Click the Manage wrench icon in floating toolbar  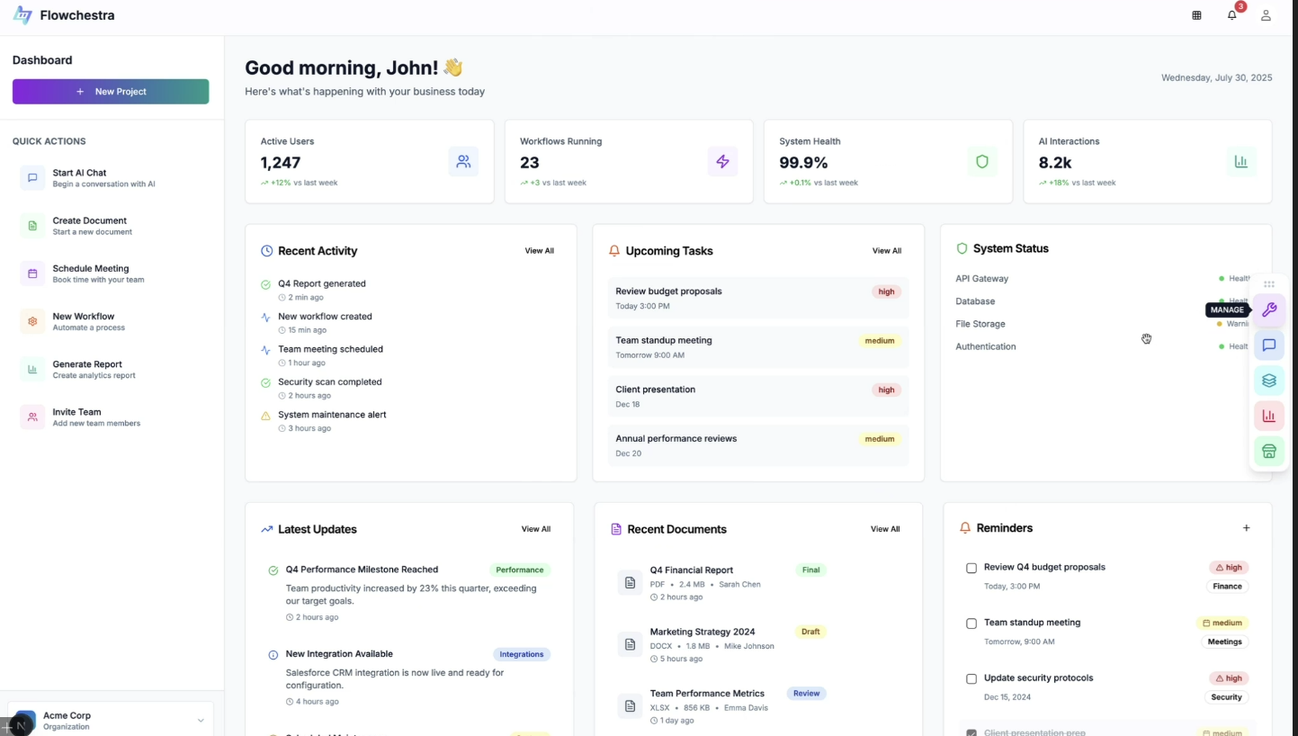(1268, 310)
